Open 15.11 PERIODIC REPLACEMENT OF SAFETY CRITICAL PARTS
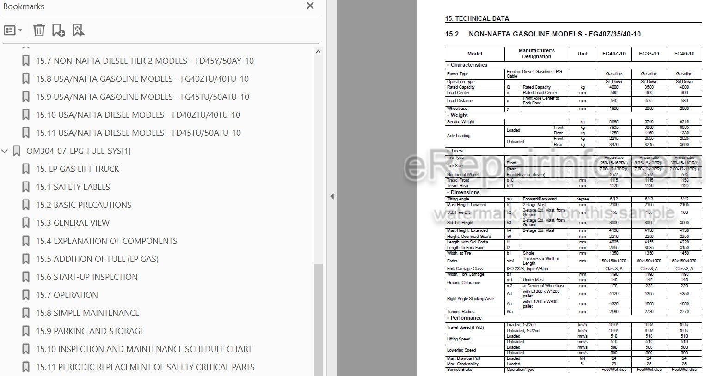The image size is (706, 376). 145,367
